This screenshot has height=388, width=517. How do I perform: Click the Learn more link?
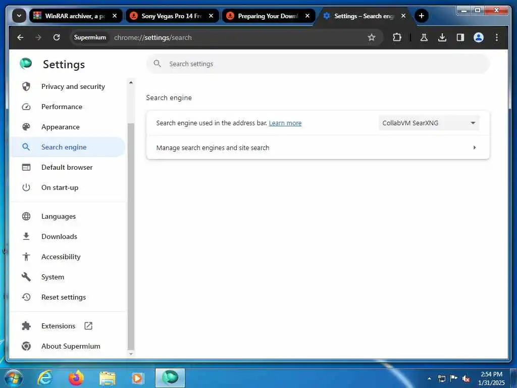click(x=285, y=123)
